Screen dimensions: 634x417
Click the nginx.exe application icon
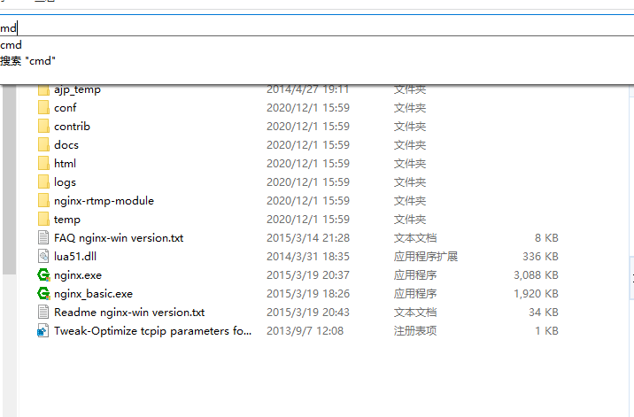pyautogui.click(x=43, y=275)
